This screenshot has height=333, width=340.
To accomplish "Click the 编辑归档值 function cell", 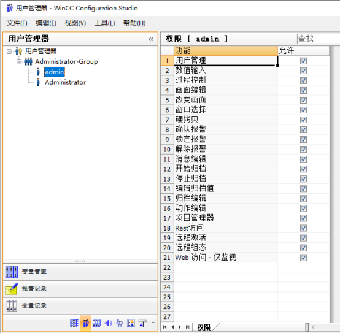I will (x=226, y=189).
